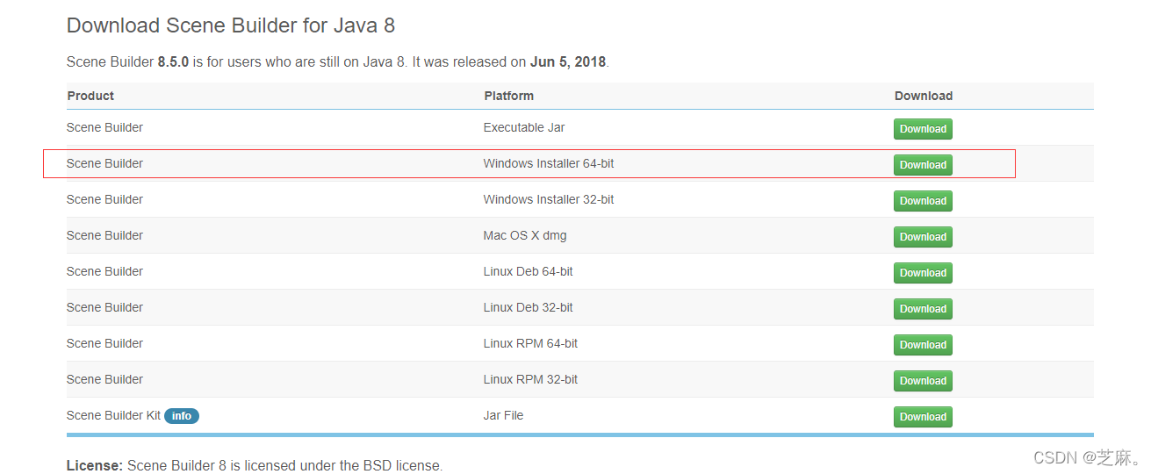Click the "Windows Installer 32-bit" platform cell
The image size is (1151, 474).
click(549, 199)
